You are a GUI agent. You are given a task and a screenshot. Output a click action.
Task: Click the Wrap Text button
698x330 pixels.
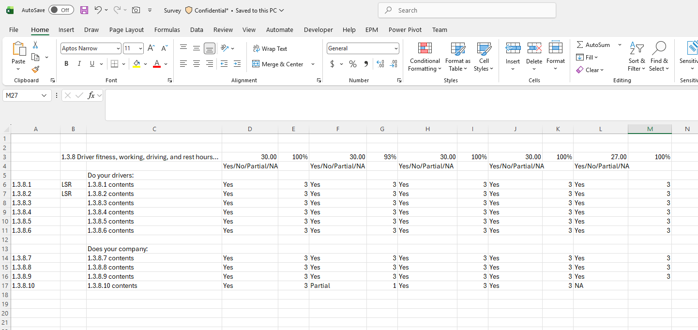(x=271, y=48)
